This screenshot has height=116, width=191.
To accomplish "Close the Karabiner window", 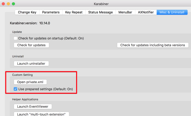I will (4, 4).
